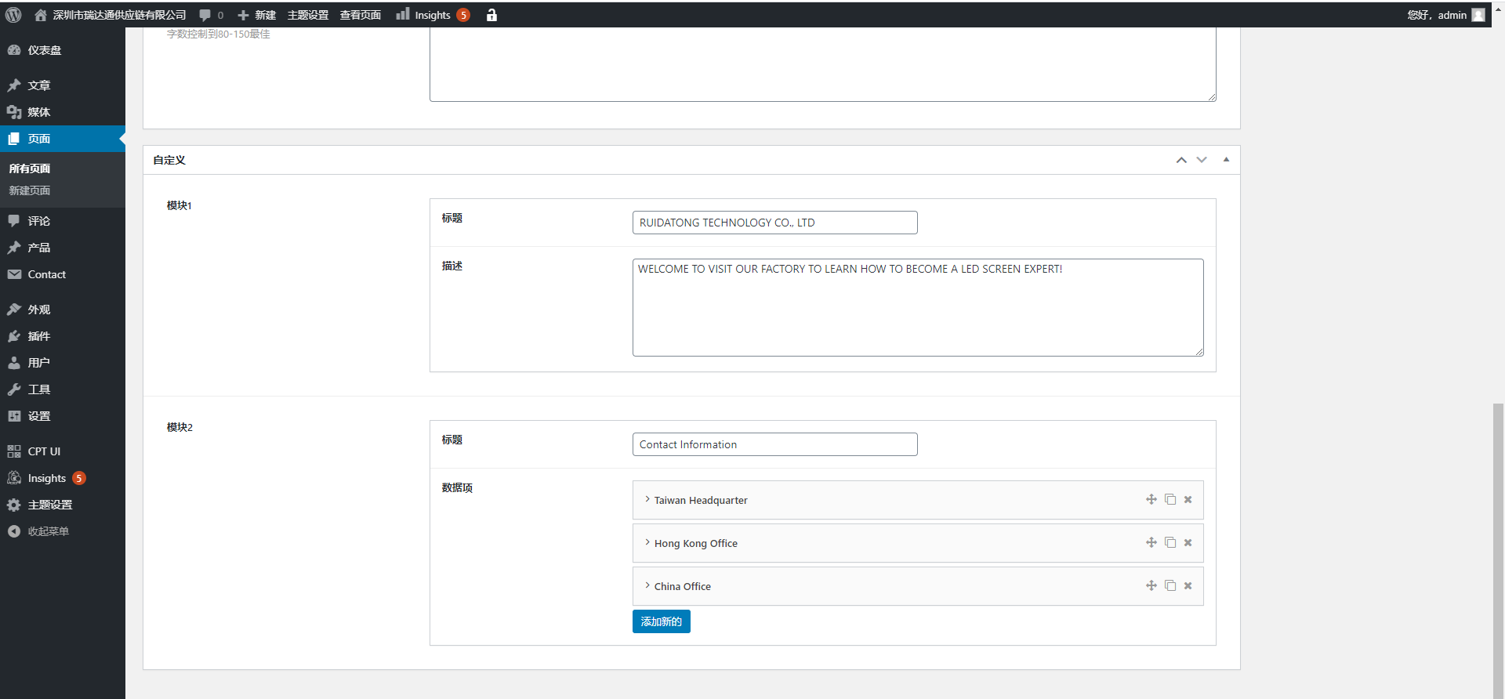Open CPT UI in the sidebar
1505x699 pixels.
click(x=44, y=451)
